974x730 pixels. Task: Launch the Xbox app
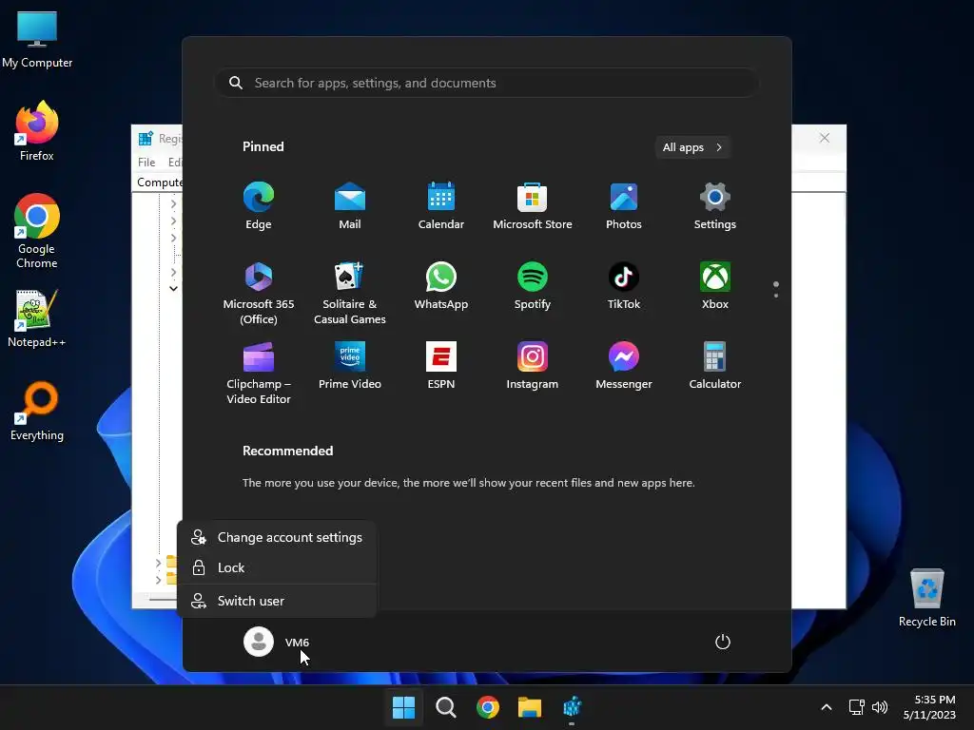[x=715, y=285]
